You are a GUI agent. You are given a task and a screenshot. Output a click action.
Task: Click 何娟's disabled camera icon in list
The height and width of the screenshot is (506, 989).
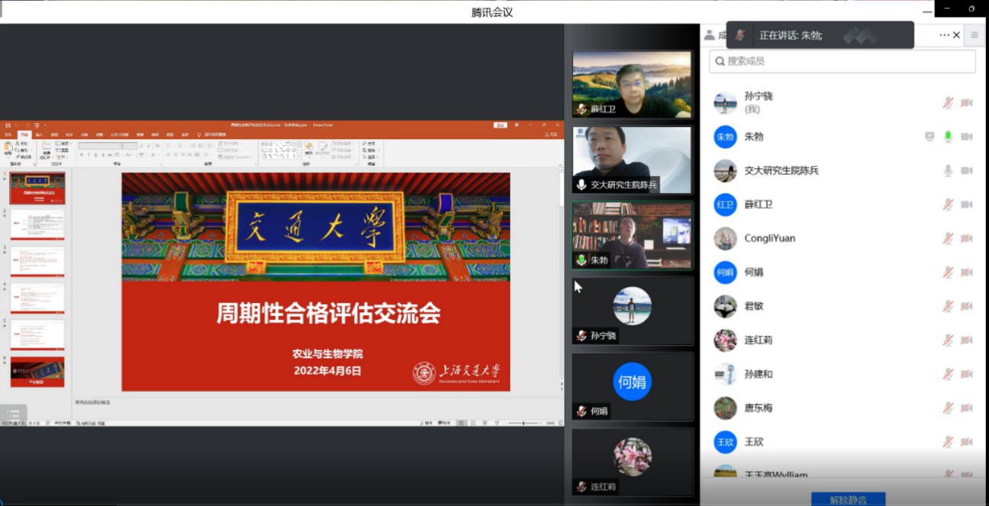(966, 271)
